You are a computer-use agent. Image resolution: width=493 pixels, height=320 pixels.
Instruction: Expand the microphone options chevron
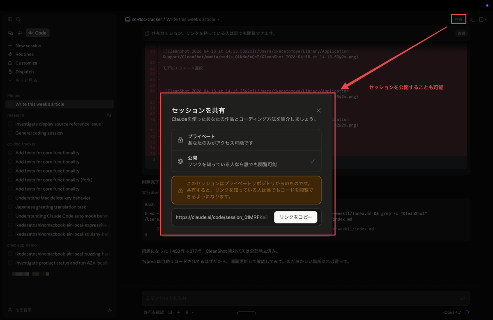pos(193,313)
